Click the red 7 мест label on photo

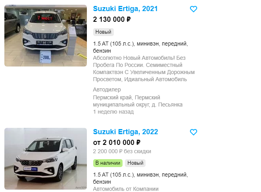click(x=45, y=18)
